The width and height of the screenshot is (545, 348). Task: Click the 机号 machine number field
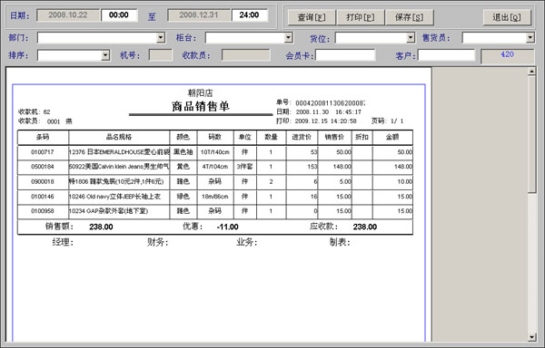(x=160, y=55)
